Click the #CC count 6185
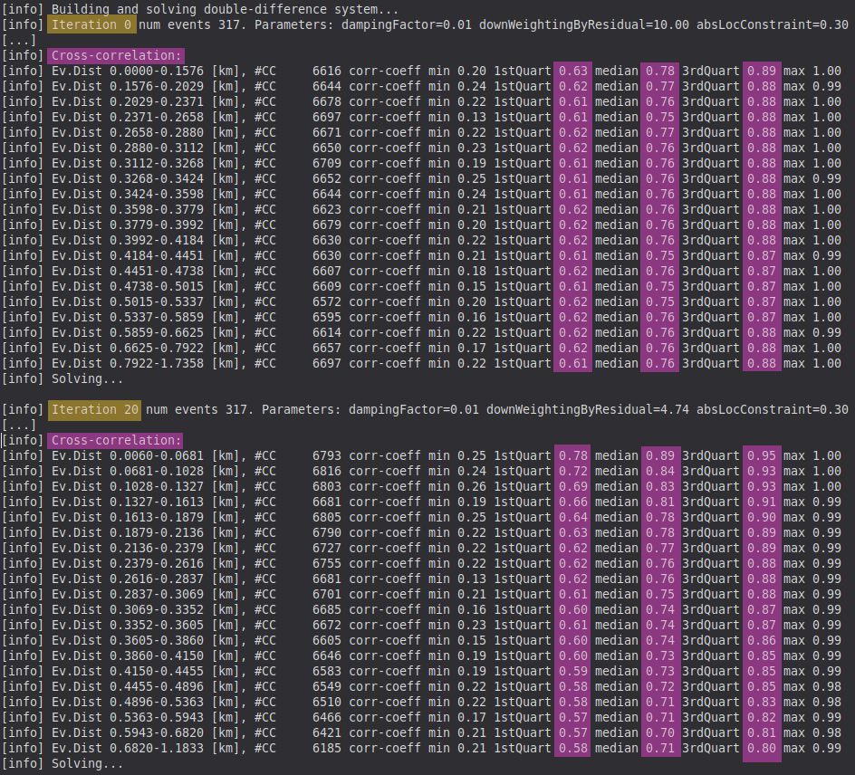Viewport: 855px width, 775px height. pos(327,748)
